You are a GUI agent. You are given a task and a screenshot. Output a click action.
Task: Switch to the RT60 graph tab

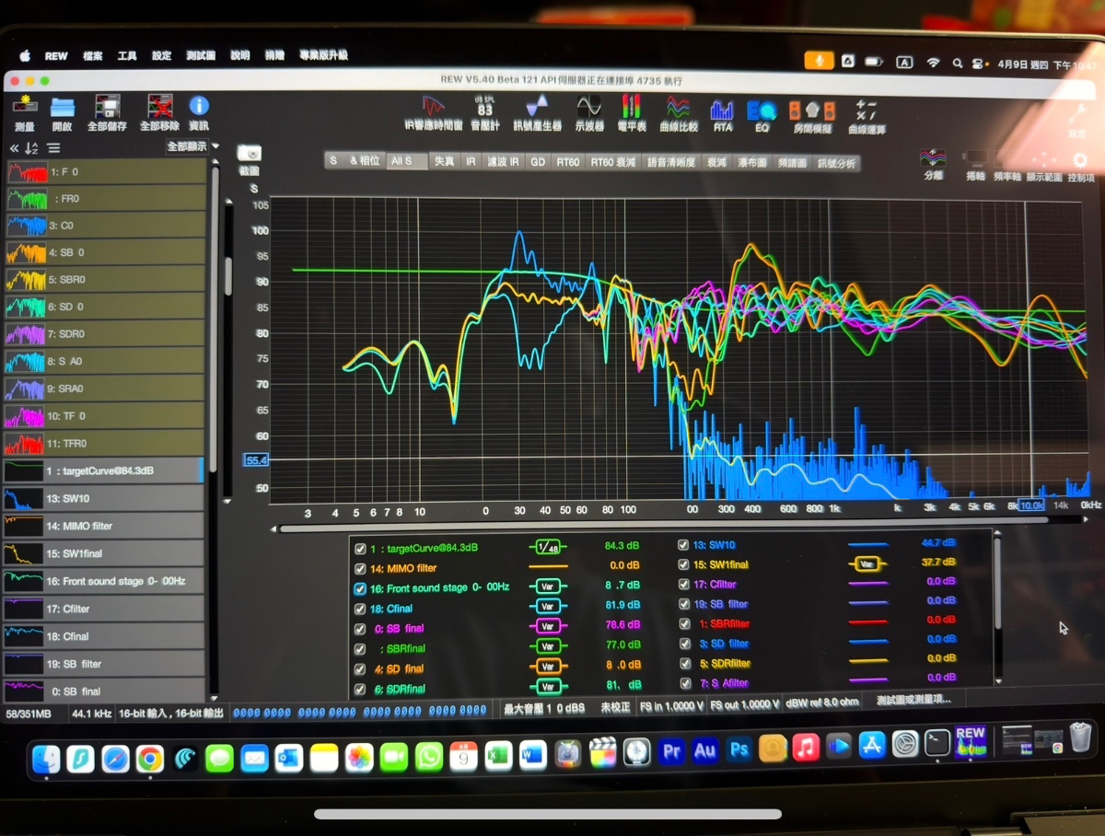[567, 162]
